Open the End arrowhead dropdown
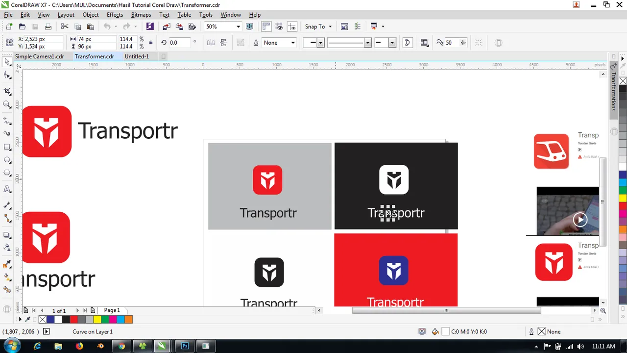The width and height of the screenshot is (627, 353). point(392,43)
